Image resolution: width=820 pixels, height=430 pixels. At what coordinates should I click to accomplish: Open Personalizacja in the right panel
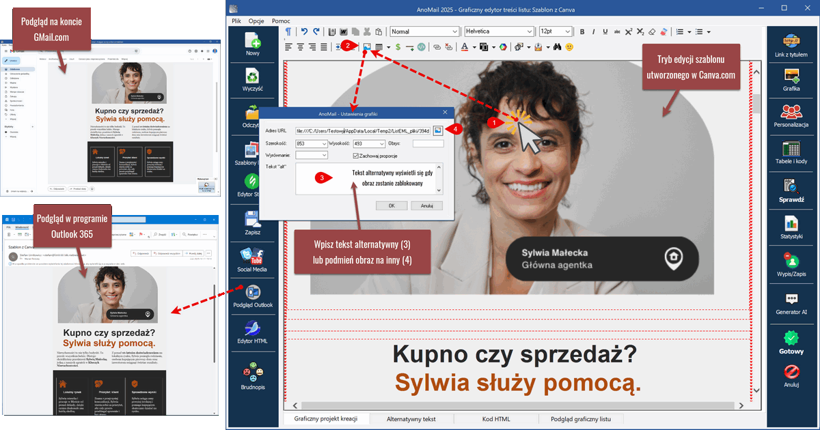click(791, 116)
